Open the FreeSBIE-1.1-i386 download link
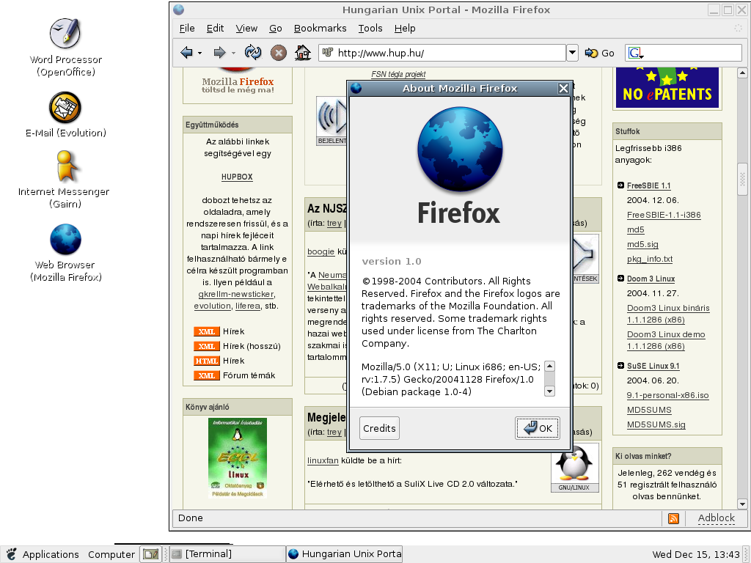Image resolution: width=751 pixels, height=563 pixels. tap(664, 215)
